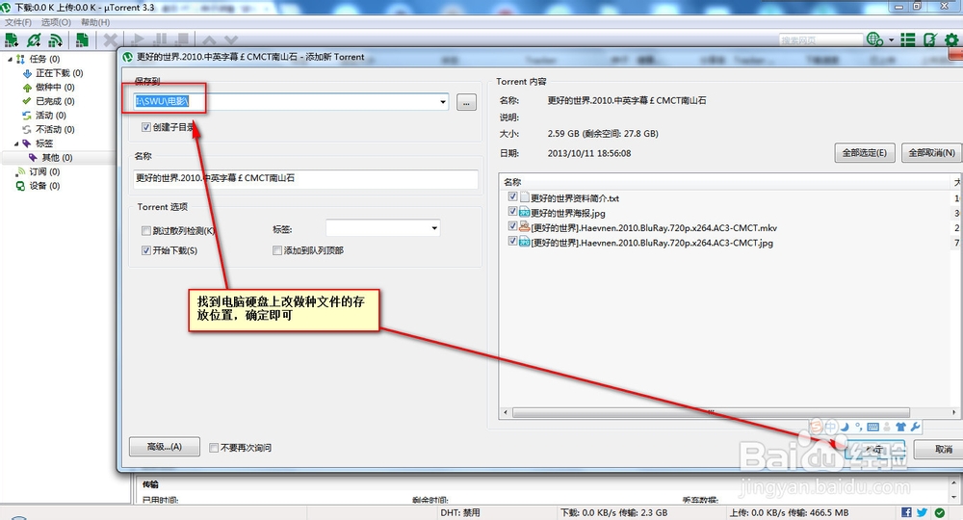Uncheck the Haevnen .mkv file checkbox
This screenshot has width=963, height=520.
513,226
